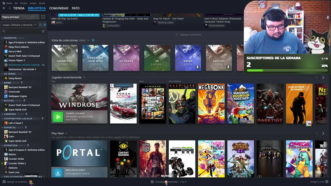
Task: Collapse the AUTITOS category
Action: click(2, 101)
